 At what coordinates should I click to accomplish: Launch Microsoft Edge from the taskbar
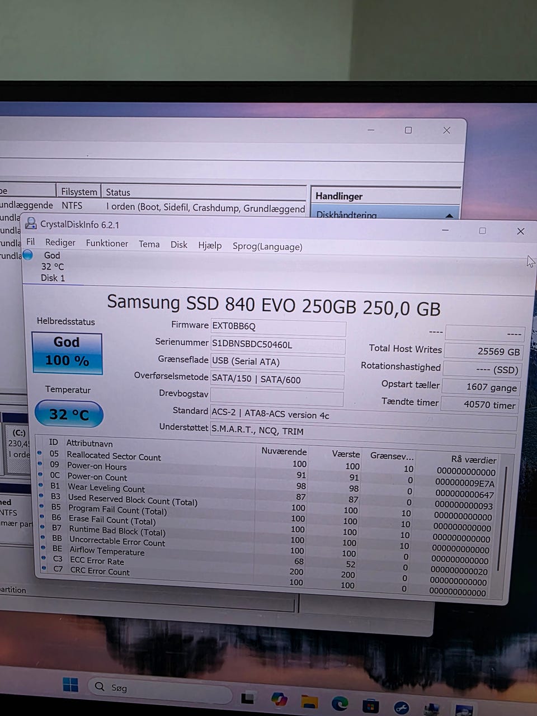[340, 704]
